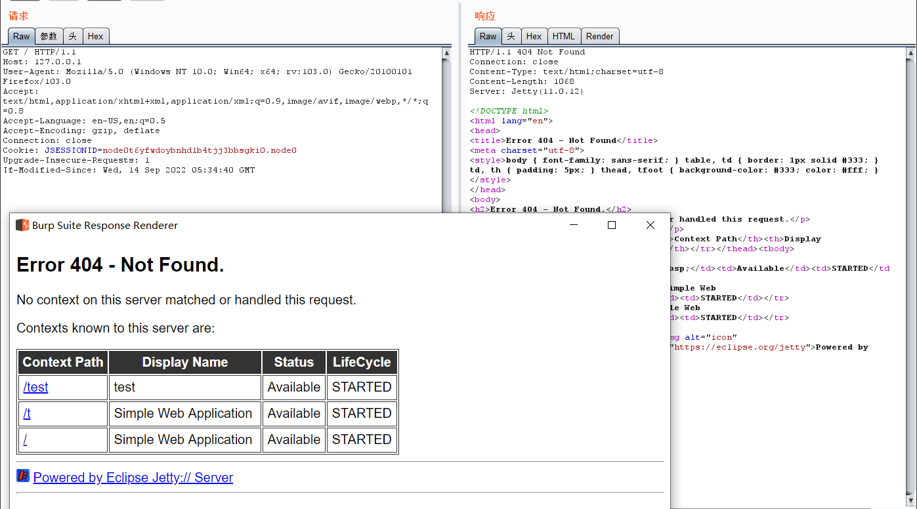Click the 'Content-Length: 1068' response header
917x509 pixels.
[522, 81]
